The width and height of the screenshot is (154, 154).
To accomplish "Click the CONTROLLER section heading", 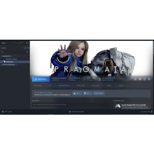I will [x=119, y=101].
